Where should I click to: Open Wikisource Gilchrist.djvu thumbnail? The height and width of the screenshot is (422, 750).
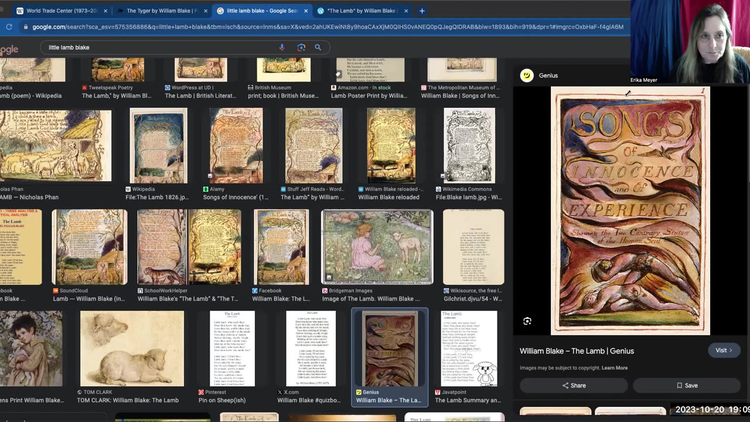point(473,247)
